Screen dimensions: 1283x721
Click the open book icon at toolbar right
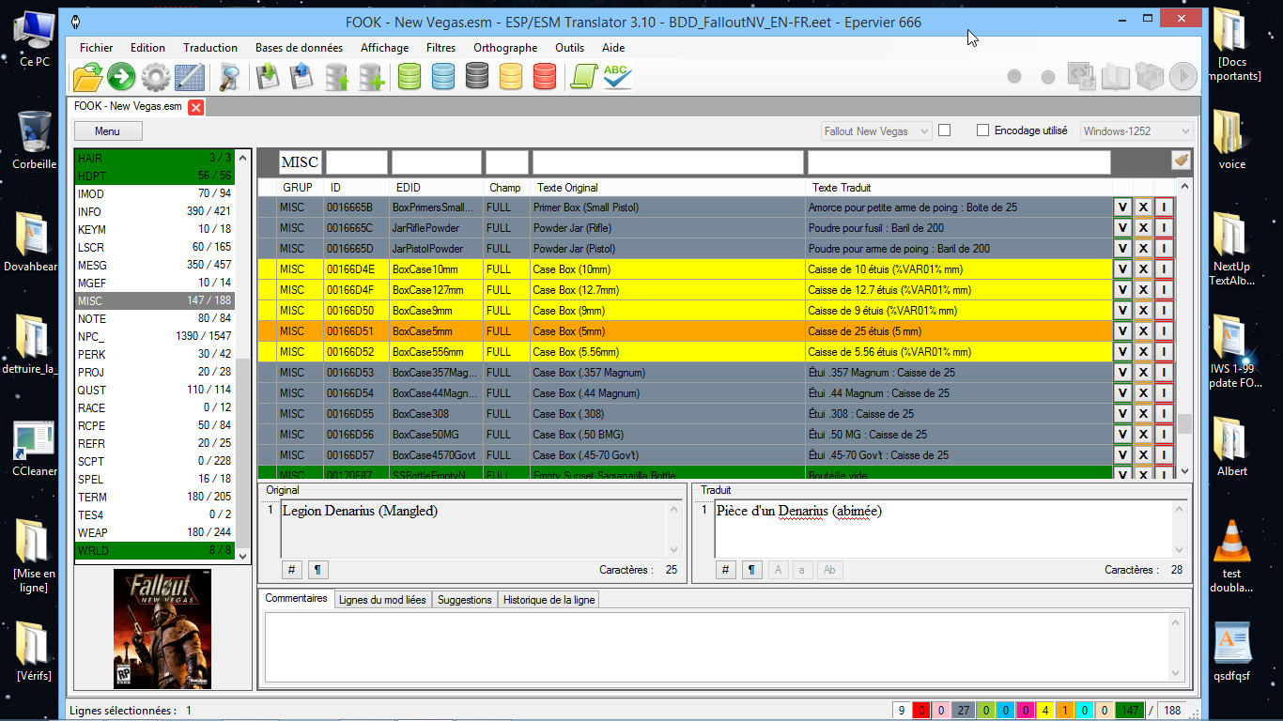pyautogui.click(x=1115, y=76)
